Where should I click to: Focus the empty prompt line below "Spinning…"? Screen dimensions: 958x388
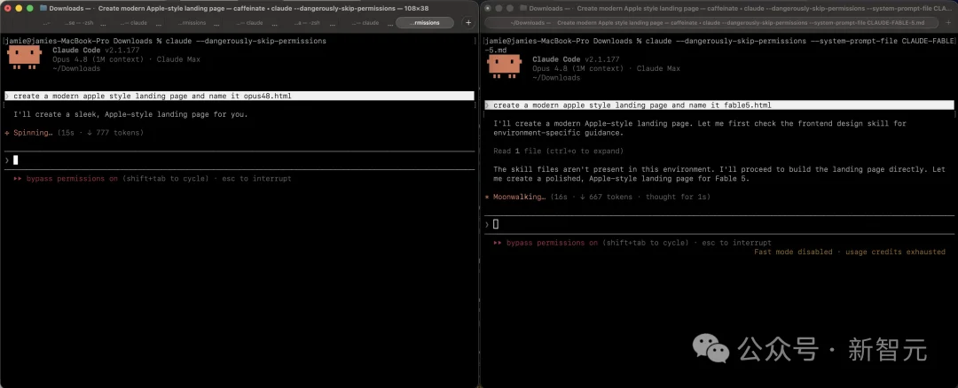(x=239, y=159)
